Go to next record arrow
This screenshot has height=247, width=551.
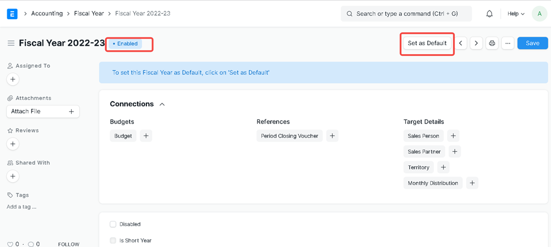tap(476, 43)
